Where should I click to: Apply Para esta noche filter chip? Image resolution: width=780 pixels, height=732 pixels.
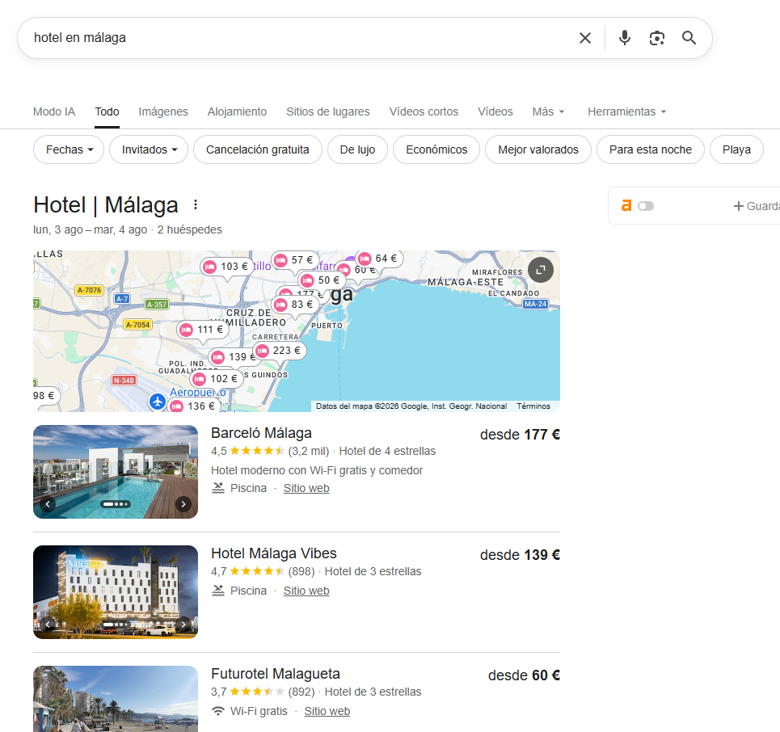(x=651, y=149)
